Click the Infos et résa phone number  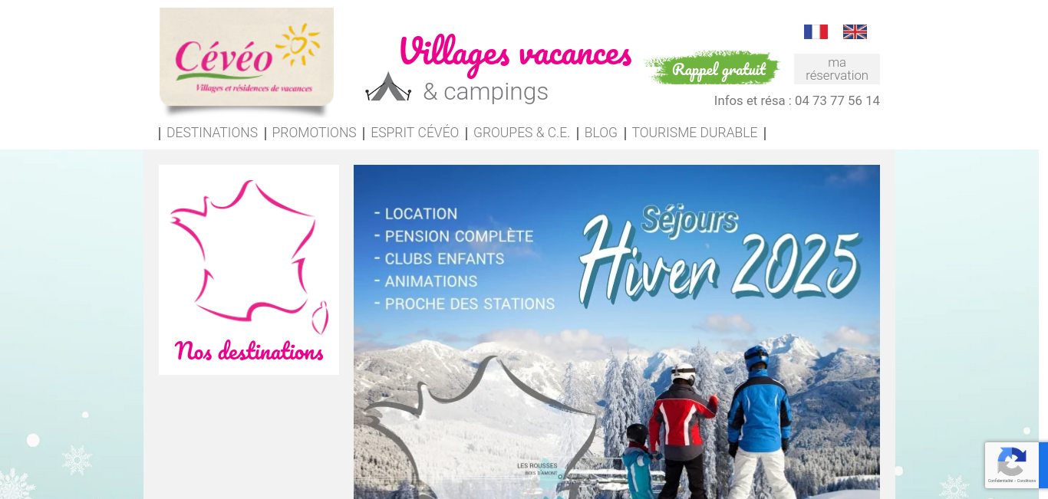[x=837, y=100]
